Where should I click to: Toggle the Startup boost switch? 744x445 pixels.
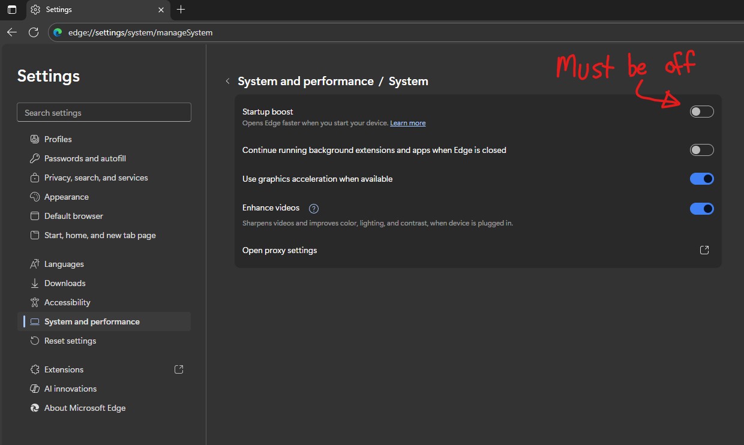701,112
